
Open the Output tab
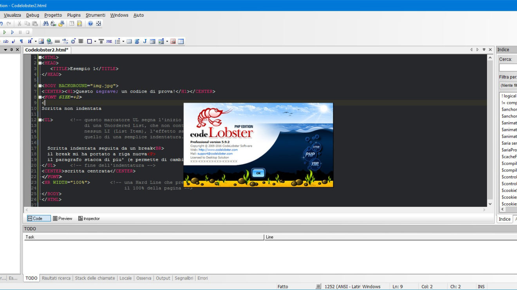pyautogui.click(x=163, y=278)
